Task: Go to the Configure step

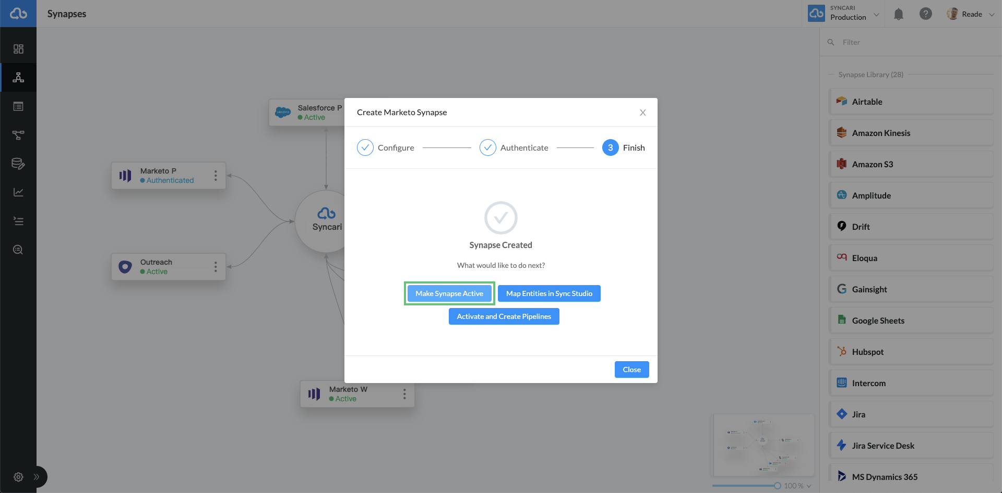Action: point(386,147)
